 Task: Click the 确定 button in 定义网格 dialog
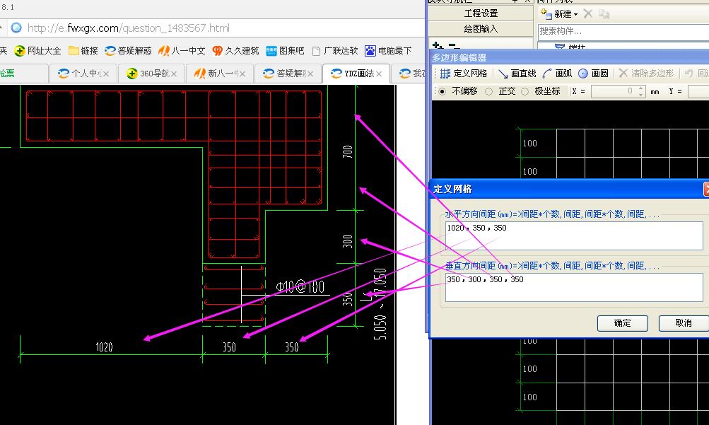pyautogui.click(x=622, y=323)
